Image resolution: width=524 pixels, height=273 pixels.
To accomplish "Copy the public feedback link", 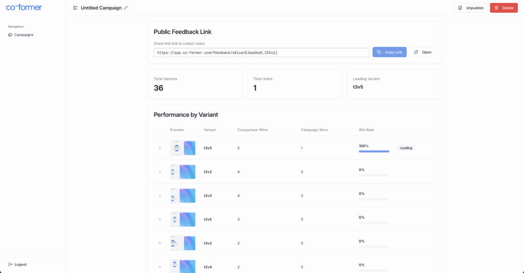I will [x=389, y=52].
